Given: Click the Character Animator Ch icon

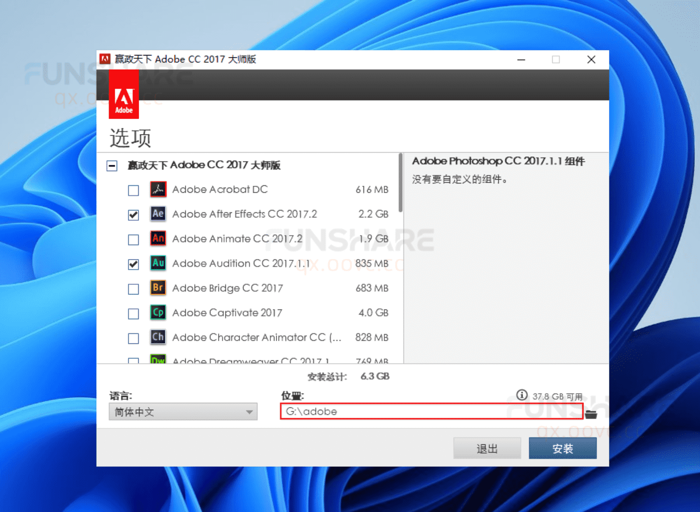Looking at the screenshot, I should point(158,337).
